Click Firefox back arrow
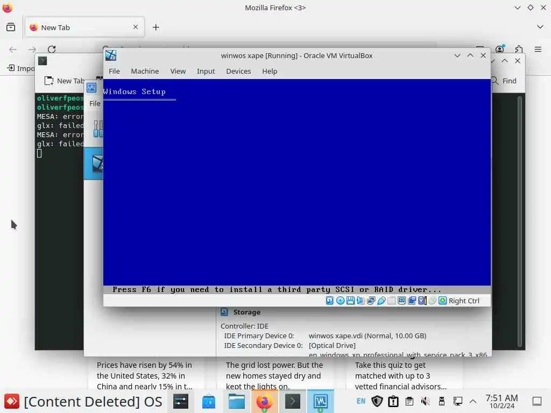Screen dimensions: 551x413 (x=13, y=49)
